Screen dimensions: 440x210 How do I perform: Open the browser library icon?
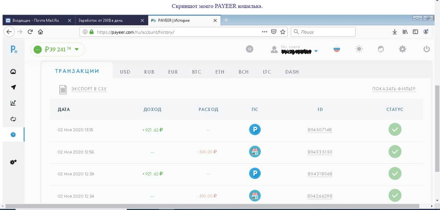pyautogui.click(x=405, y=32)
